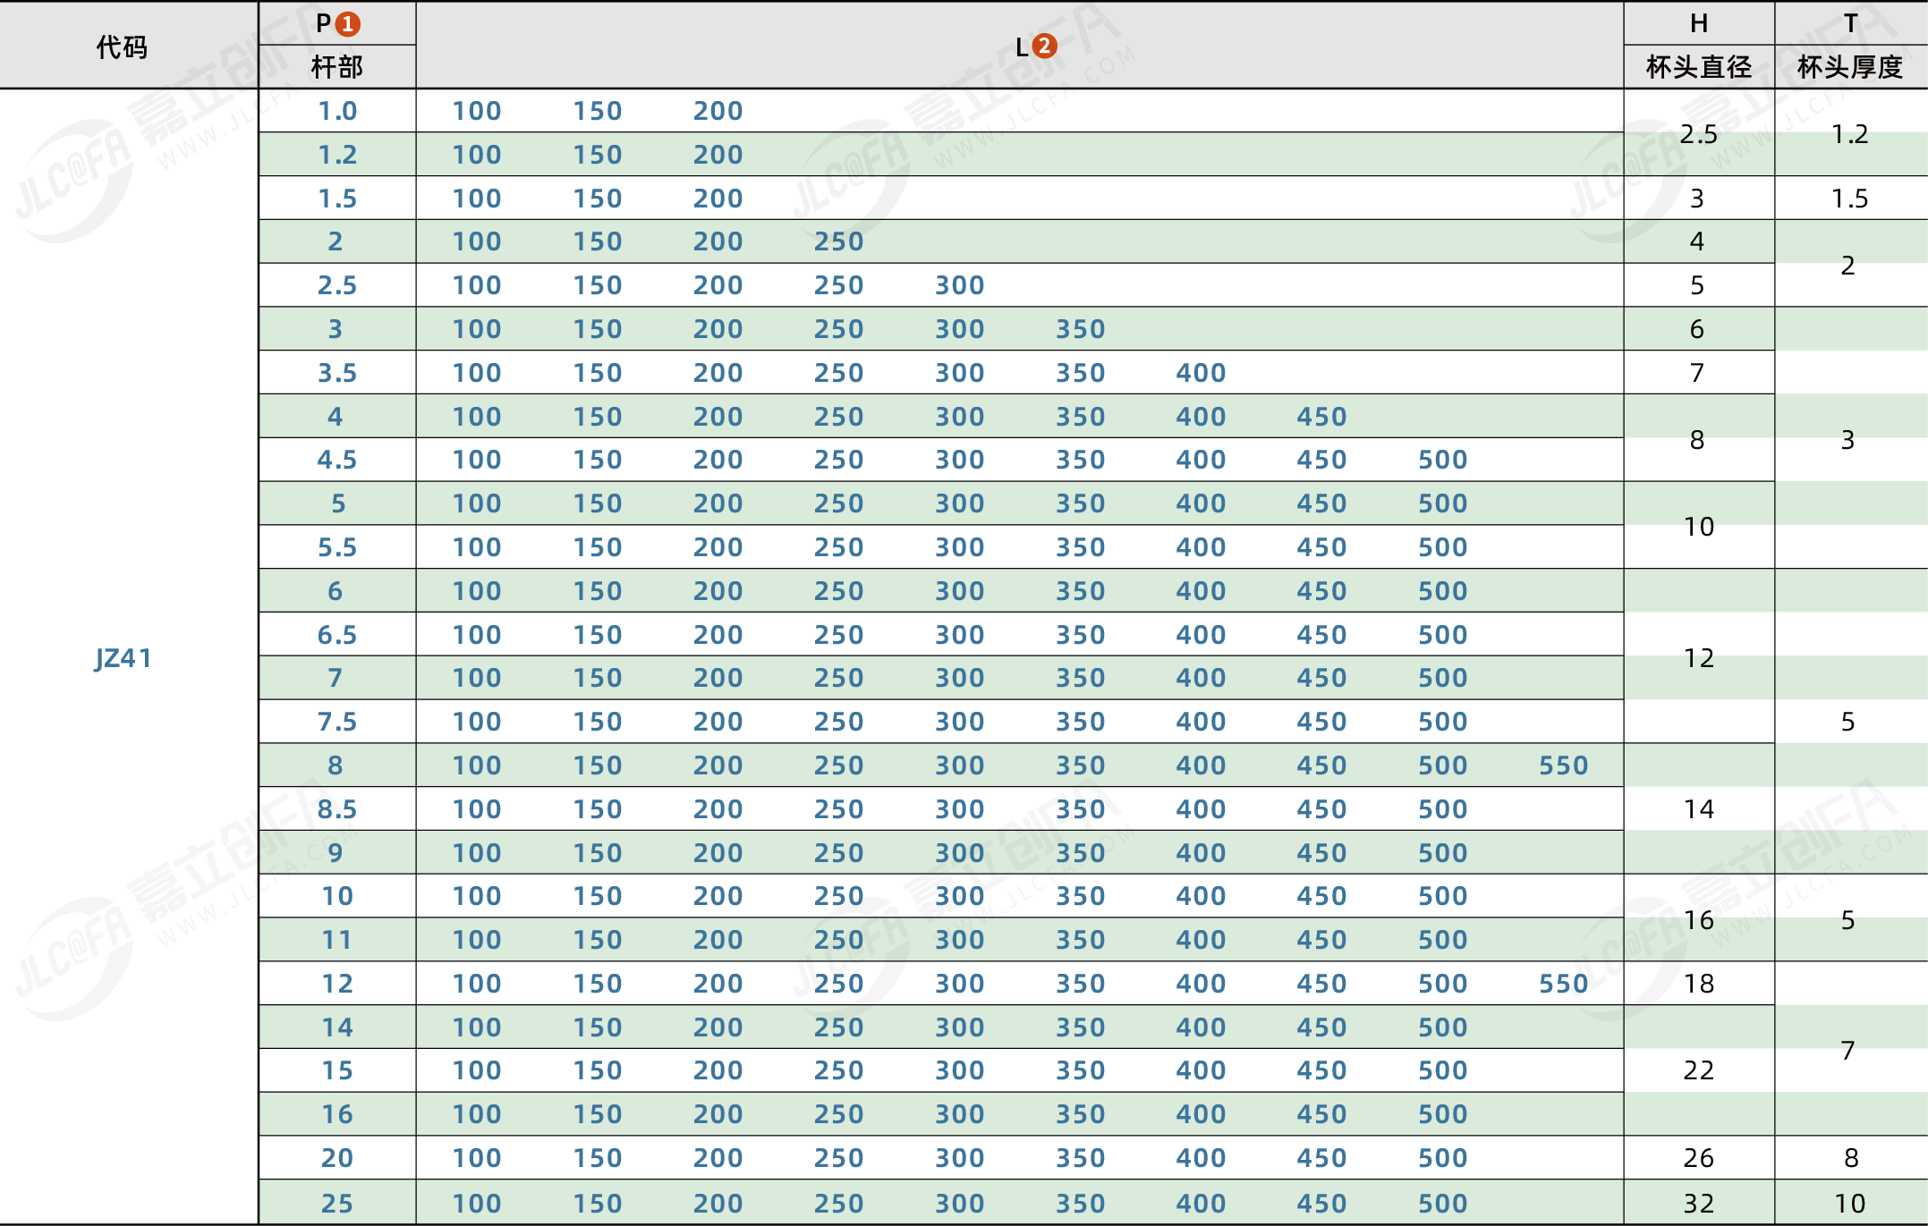Screen dimensions: 1928x1226
Task: Click the 杯头直径 column header
Action: point(1698,67)
